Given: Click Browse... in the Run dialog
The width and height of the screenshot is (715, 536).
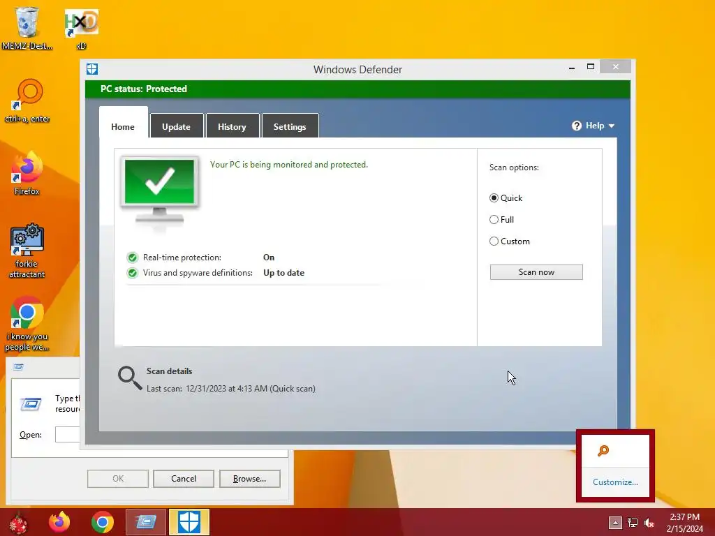Looking at the screenshot, I should click(x=249, y=479).
